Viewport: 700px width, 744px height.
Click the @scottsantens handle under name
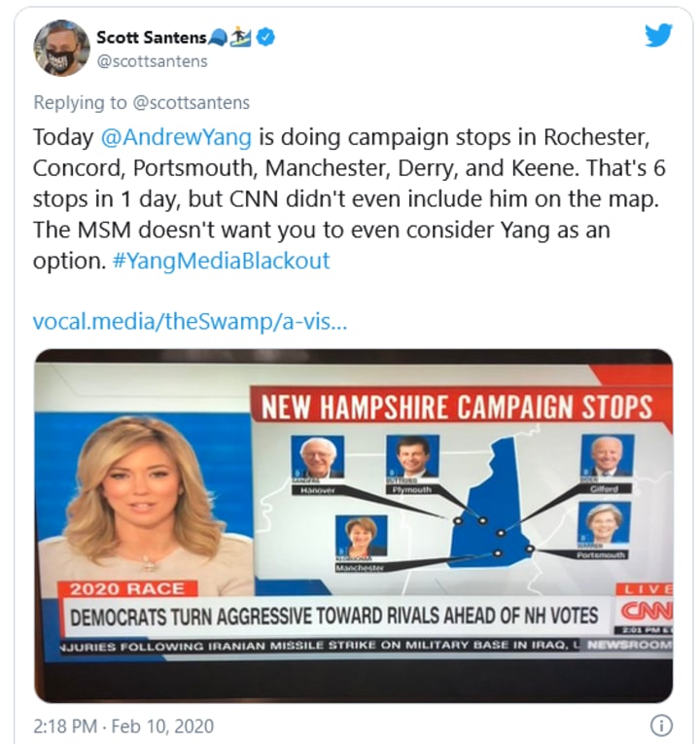tap(153, 61)
